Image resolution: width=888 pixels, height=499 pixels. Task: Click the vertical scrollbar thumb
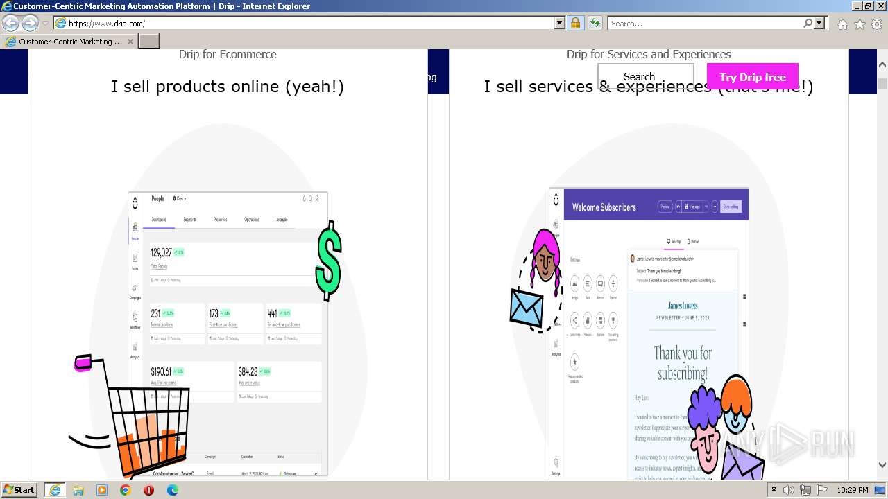882,83
